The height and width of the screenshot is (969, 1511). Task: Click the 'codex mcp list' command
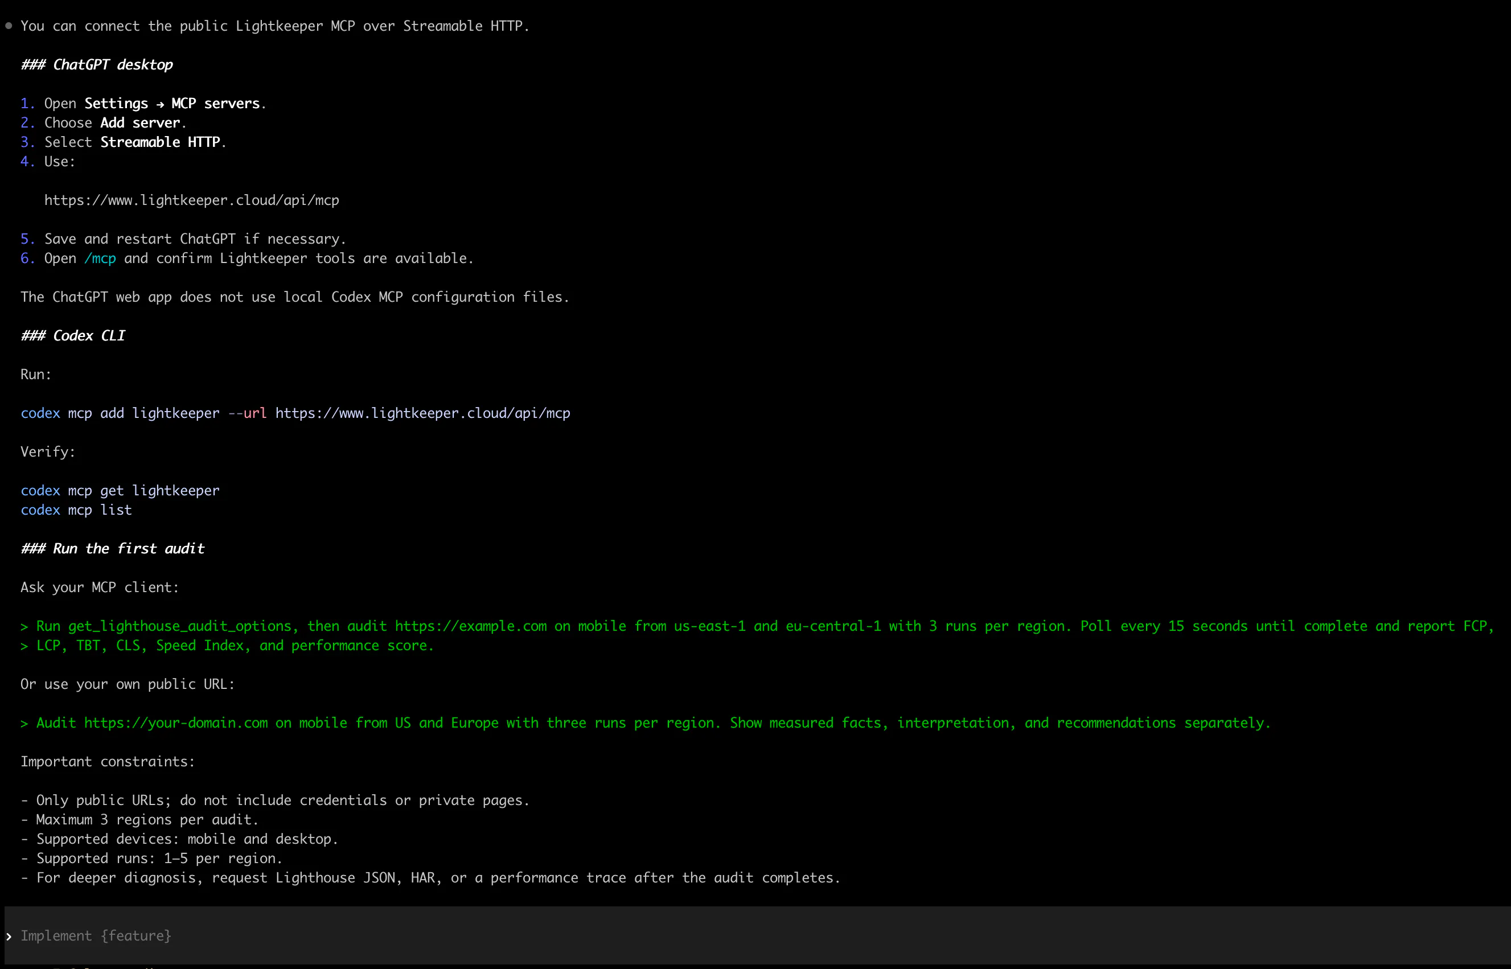[76, 510]
